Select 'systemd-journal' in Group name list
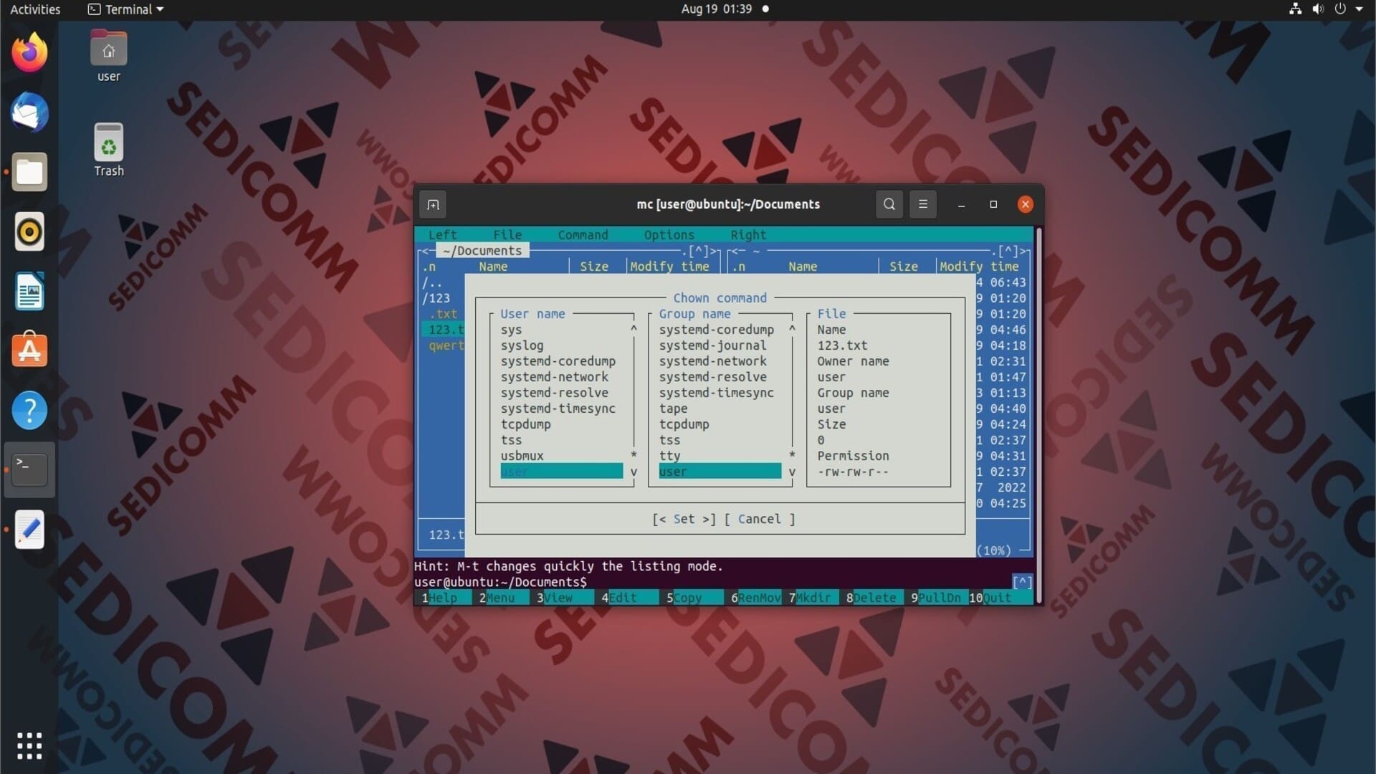This screenshot has width=1376, height=774. pos(712,345)
